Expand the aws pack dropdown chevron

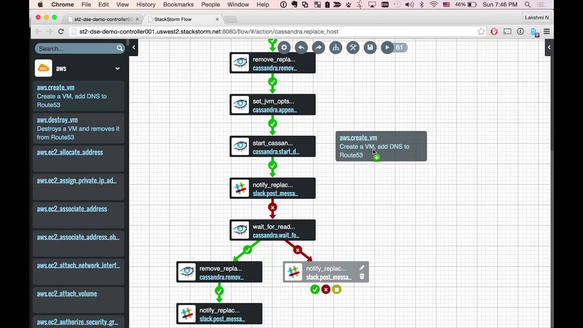pos(118,68)
